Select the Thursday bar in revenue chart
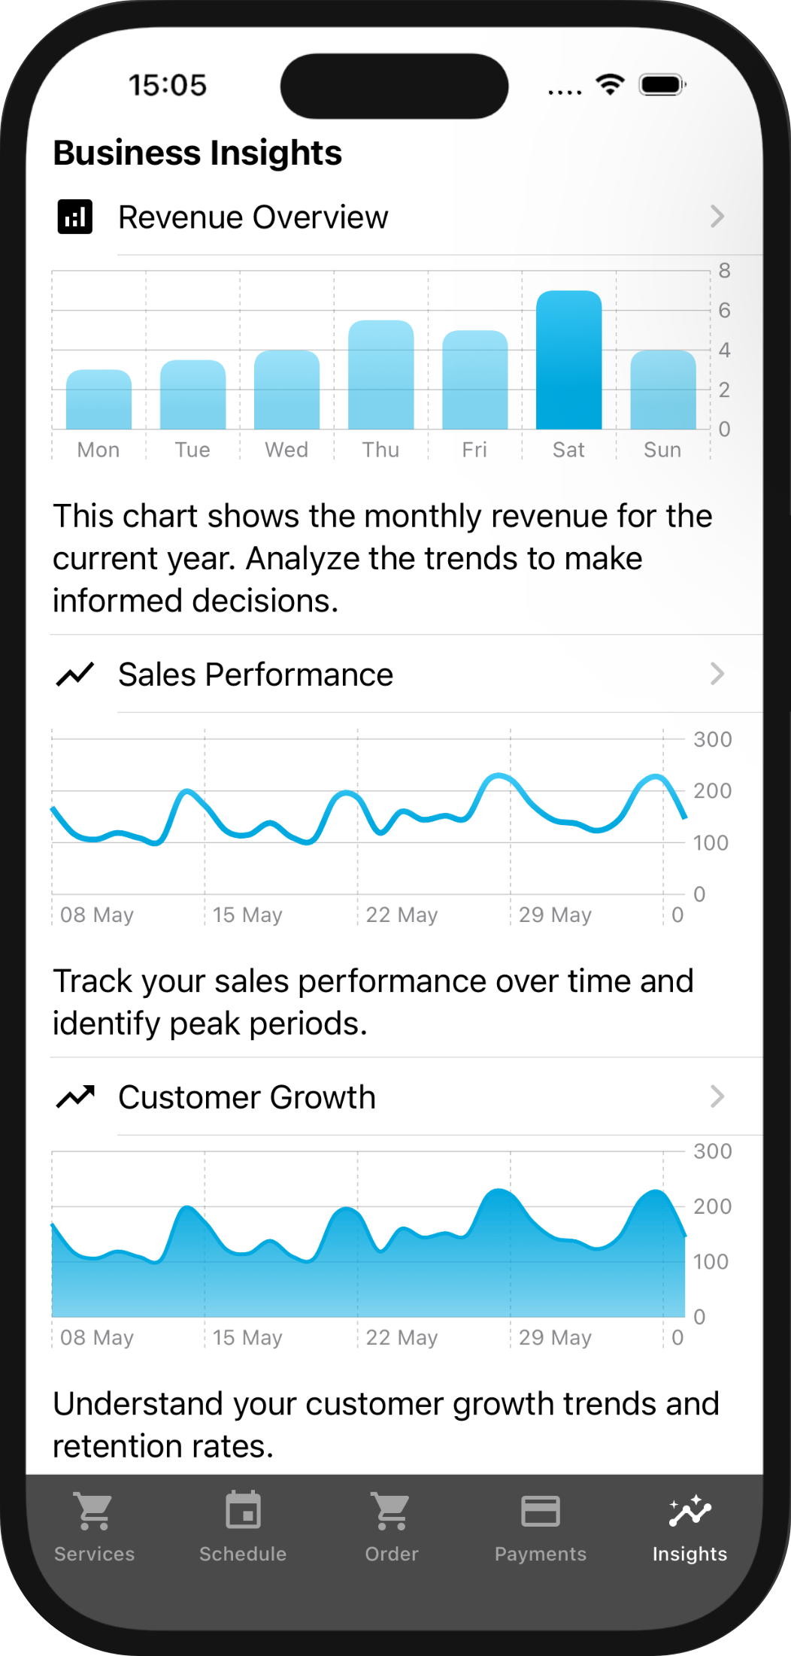 tap(381, 375)
